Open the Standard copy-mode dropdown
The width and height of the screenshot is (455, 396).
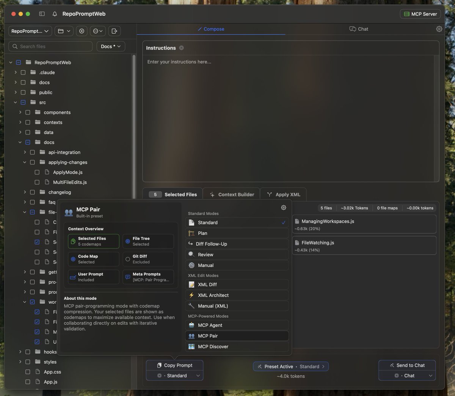[x=175, y=376]
